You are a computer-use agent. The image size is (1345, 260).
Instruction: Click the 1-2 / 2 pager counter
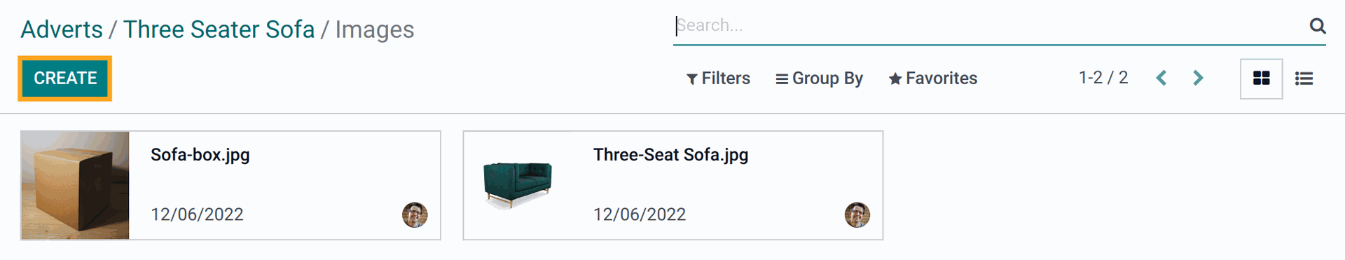click(1103, 78)
